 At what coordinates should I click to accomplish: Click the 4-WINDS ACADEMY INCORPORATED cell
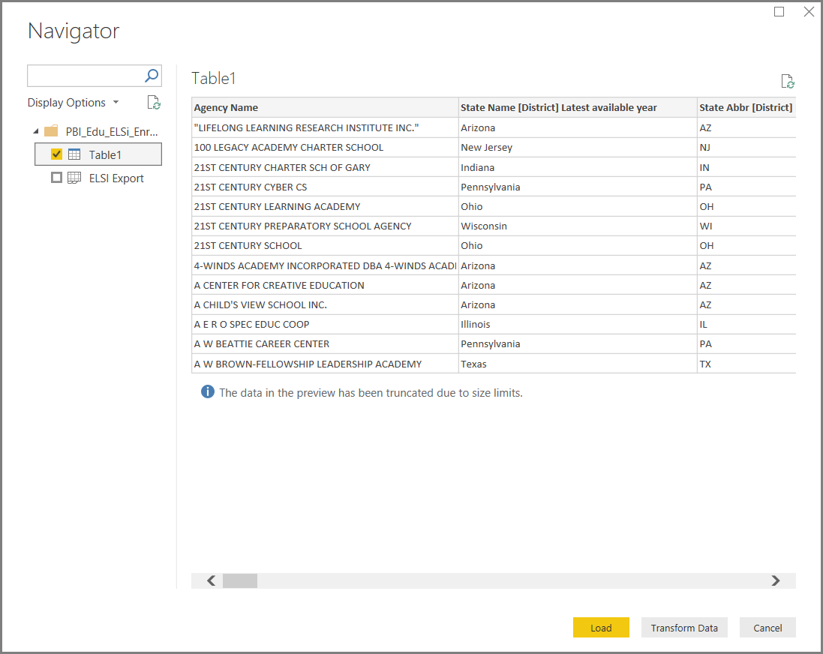pyautogui.click(x=325, y=265)
